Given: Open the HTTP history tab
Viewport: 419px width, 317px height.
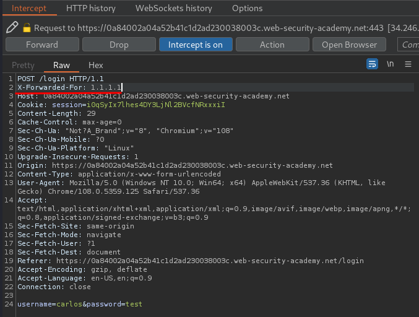Looking at the screenshot, I should (91, 8).
